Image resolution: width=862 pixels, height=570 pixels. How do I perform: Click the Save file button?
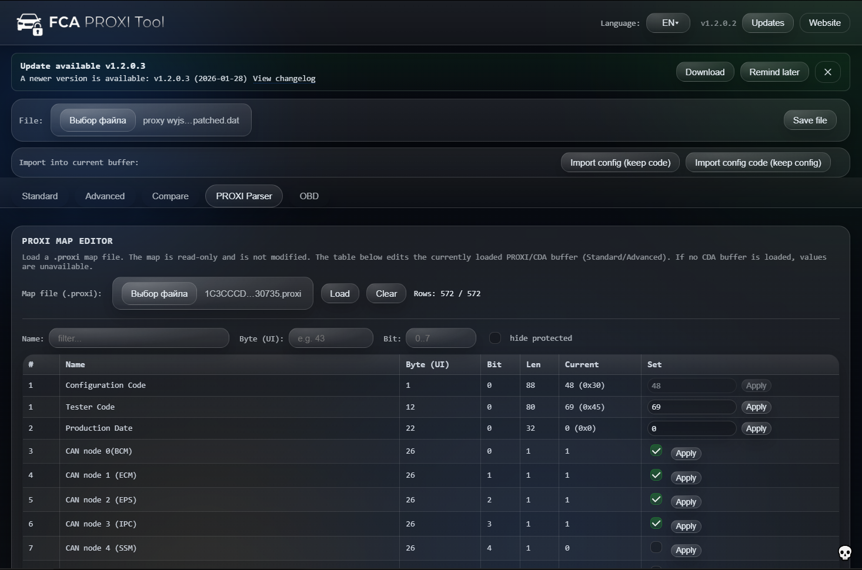coord(810,120)
